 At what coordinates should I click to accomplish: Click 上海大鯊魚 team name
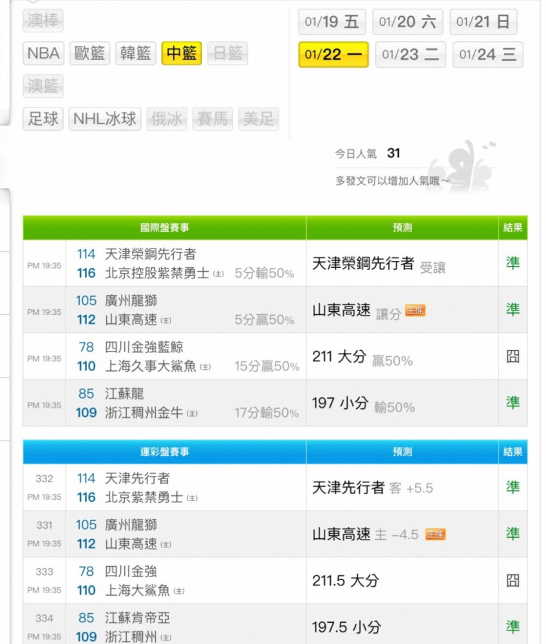pyautogui.click(x=138, y=591)
